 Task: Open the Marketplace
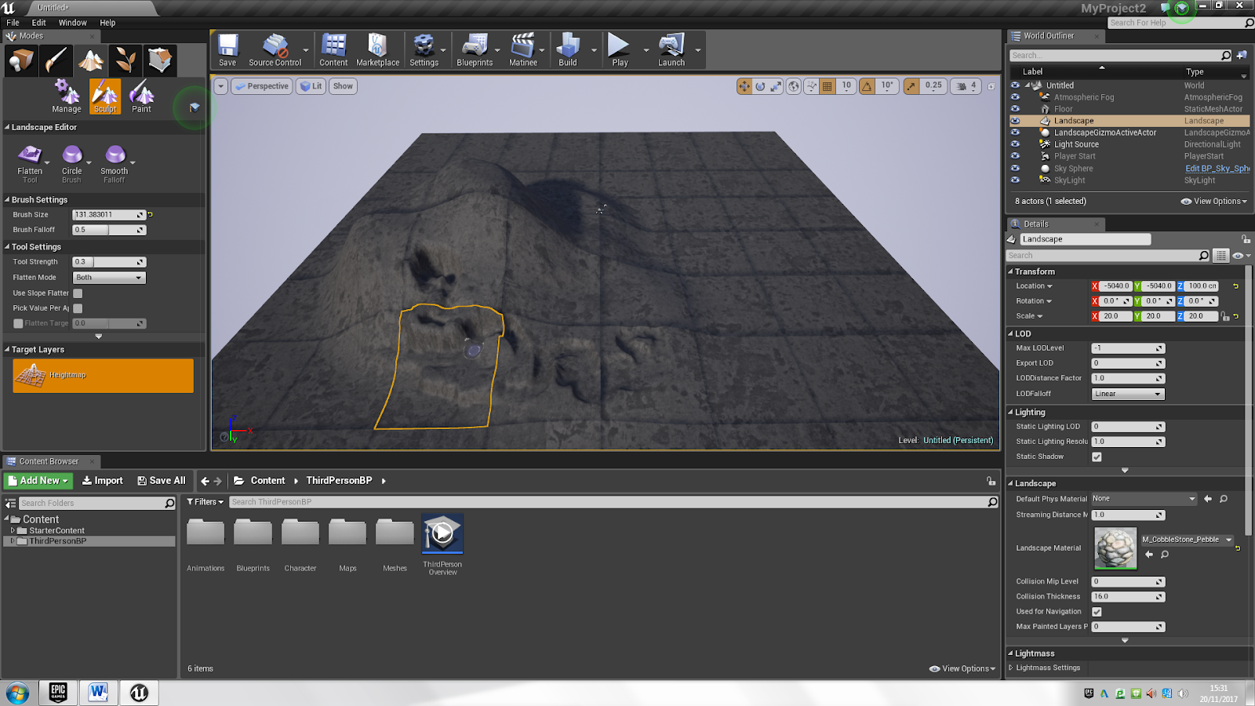pos(377,50)
